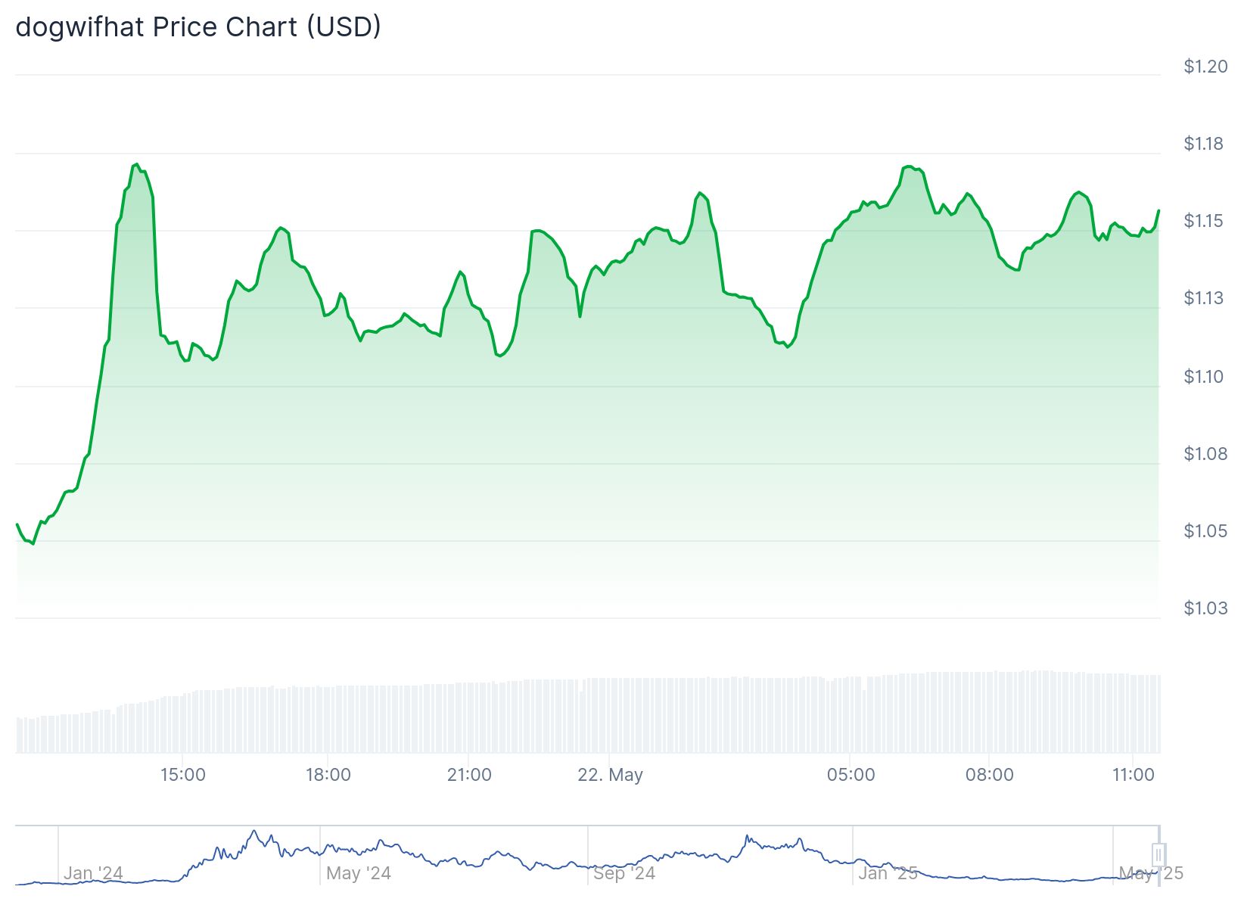
Task: Click the "Jan '24" navigator label
Action: [x=93, y=873]
